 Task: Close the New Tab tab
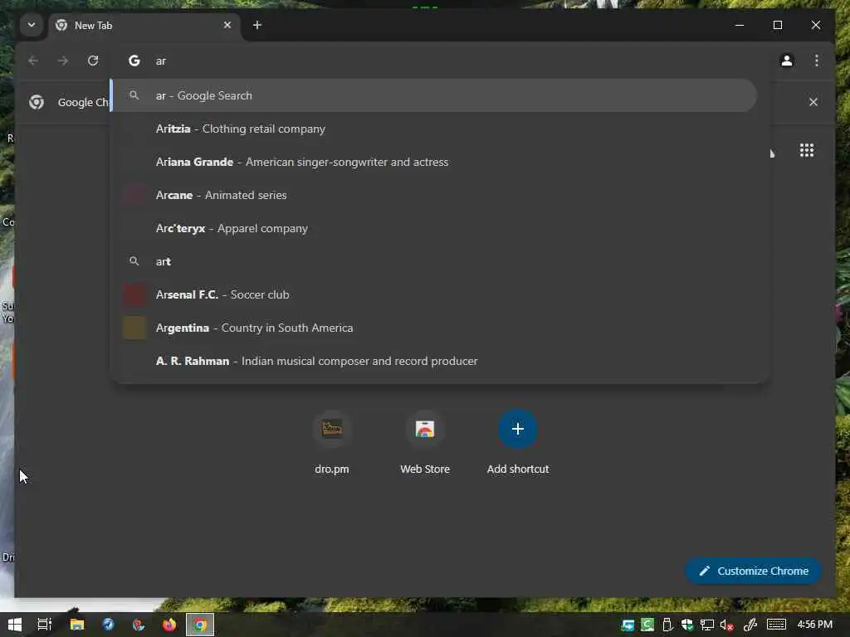coord(227,25)
